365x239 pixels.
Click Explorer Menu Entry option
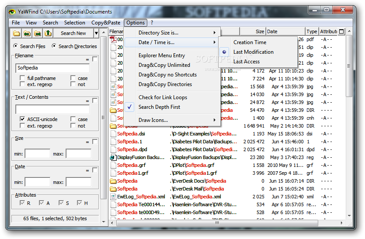[172, 55]
